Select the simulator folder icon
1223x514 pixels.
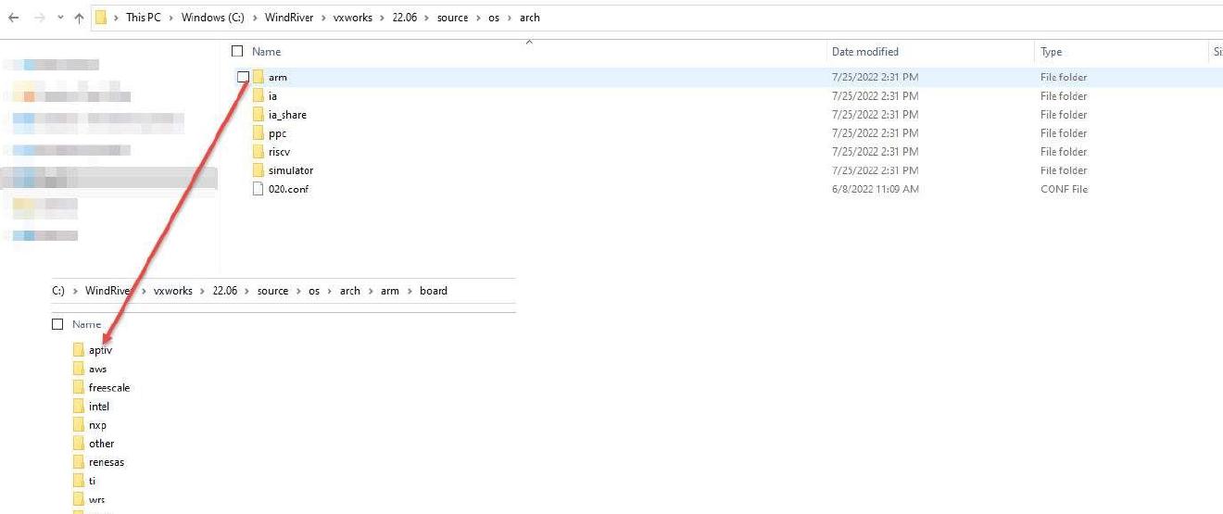258,169
